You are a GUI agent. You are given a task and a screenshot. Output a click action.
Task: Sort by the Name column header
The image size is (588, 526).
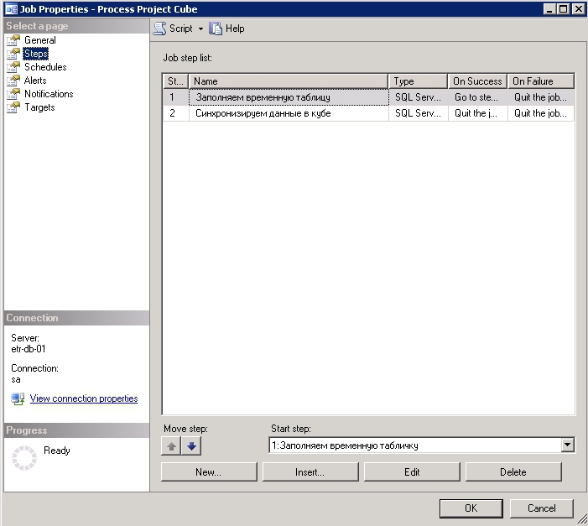tap(288, 81)
